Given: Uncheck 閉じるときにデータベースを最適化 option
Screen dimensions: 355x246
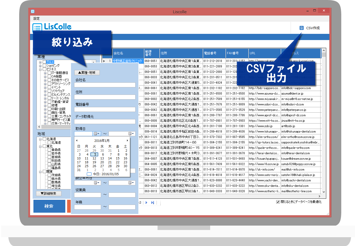Looking at the screenshot, I should tap(278, 202).
